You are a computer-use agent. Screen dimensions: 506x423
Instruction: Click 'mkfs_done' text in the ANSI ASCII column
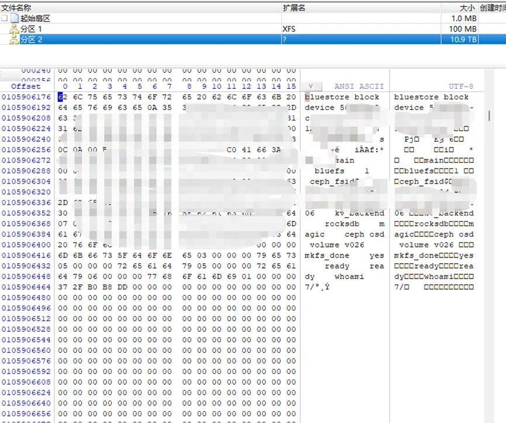[x=327, y=255]
